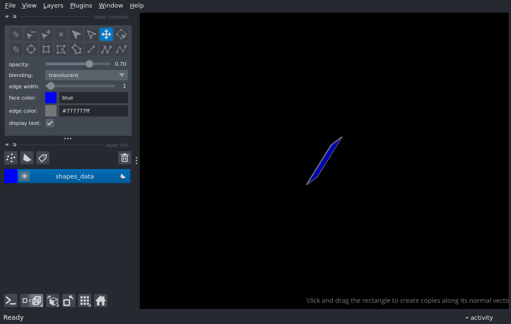
Task: Click the blue face color swatch
Action: (x=51, y=98)
